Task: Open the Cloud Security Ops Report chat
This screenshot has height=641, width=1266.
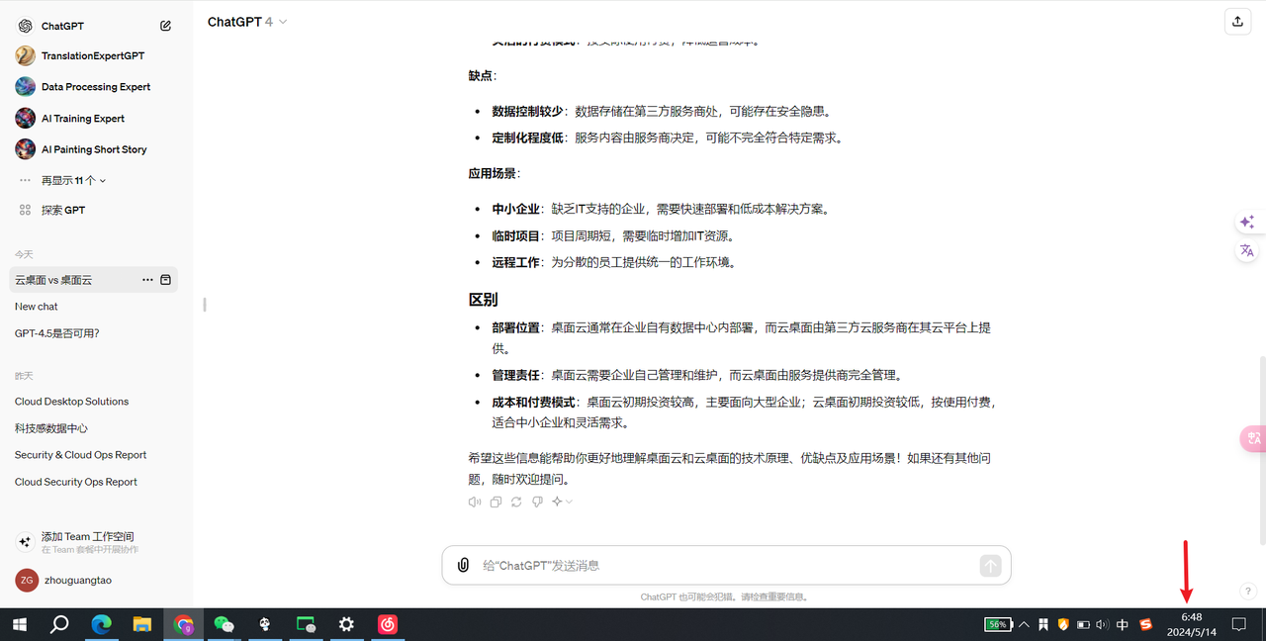Action: (x=75, y=482)
